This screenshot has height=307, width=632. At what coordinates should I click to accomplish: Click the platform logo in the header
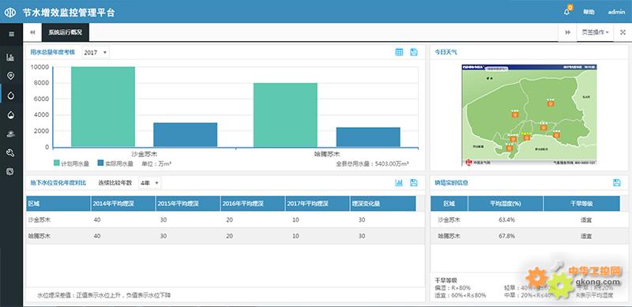click(10, 12)
